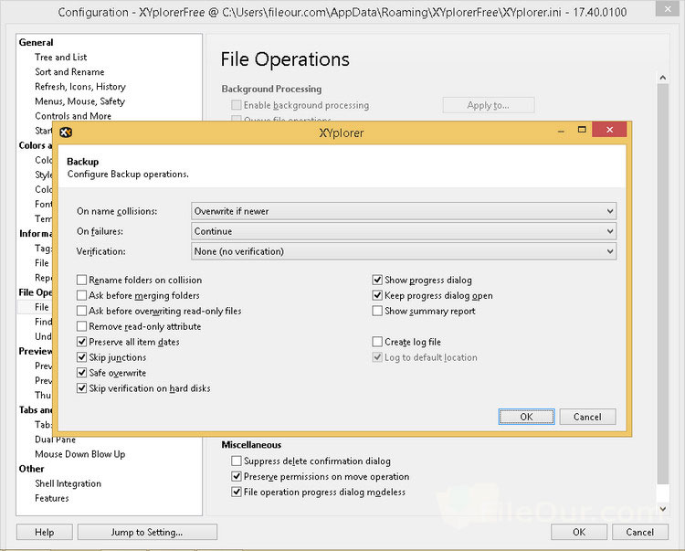
Task: Select Controls and More category
Action: click(x=73, y=116)
